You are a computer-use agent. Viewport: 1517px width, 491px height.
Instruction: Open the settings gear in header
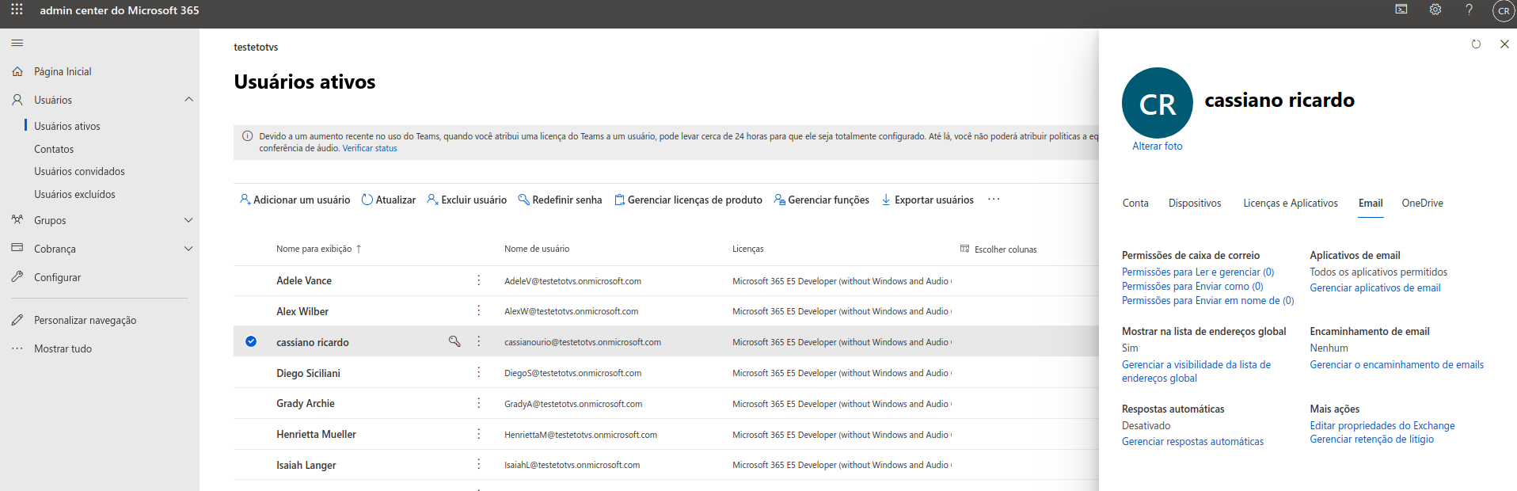[x=1435, y=10]
